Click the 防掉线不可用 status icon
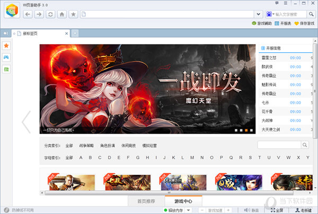The image size is (318, 214). [x=7, y=210]
